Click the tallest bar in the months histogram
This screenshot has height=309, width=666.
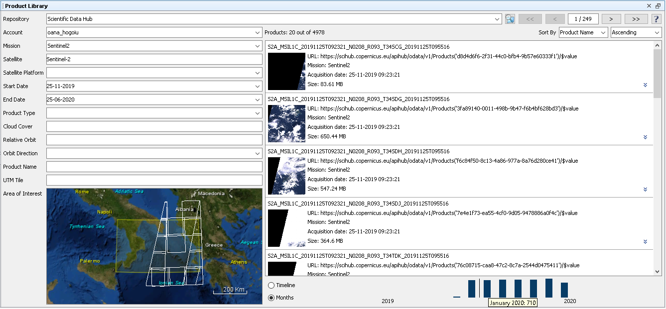pyautogui.click(x=549, y=288)
